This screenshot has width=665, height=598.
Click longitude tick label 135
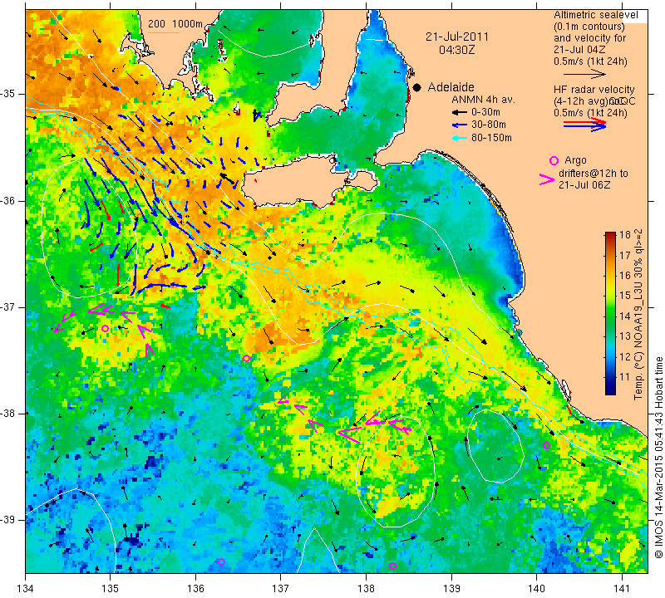pyautogui.click(x=111, y=589)
